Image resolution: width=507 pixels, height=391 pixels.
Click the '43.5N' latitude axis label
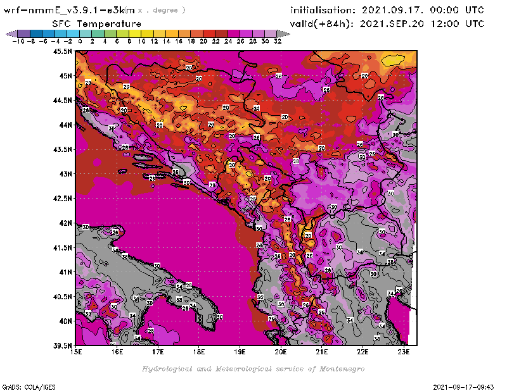[x=62, y=149]
